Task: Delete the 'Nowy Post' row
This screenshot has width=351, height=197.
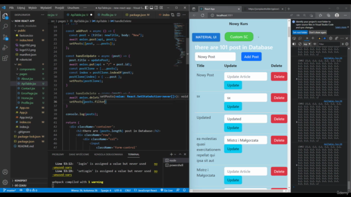Action: point(279,77)
